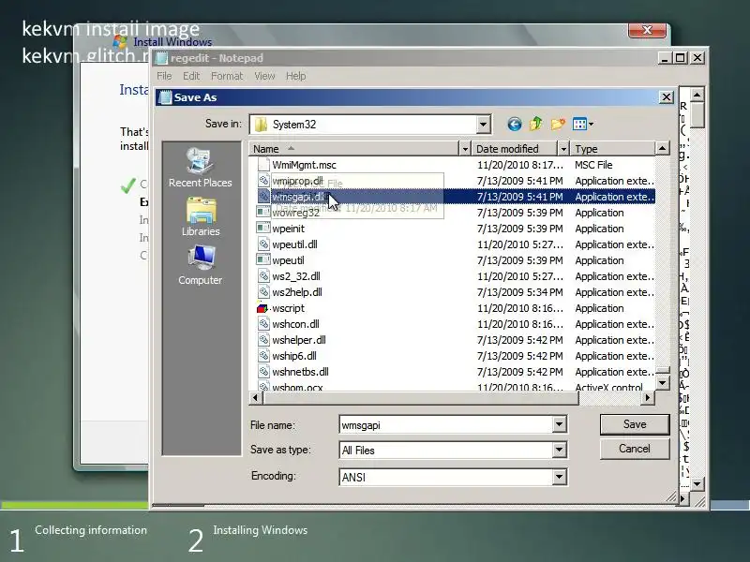The height and width of the screenshot is (562, 750).
Task: Click MSC File type of WmiMgmt.msc
Action: click(x=593, y=165)
